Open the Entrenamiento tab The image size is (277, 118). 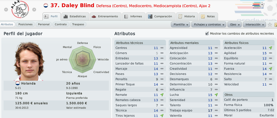pos(106,16)
